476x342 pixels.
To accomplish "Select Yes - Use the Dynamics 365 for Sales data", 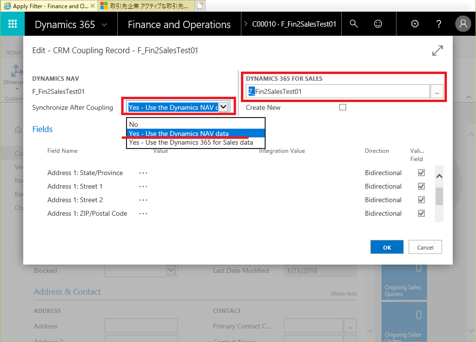I will (195, 142).
